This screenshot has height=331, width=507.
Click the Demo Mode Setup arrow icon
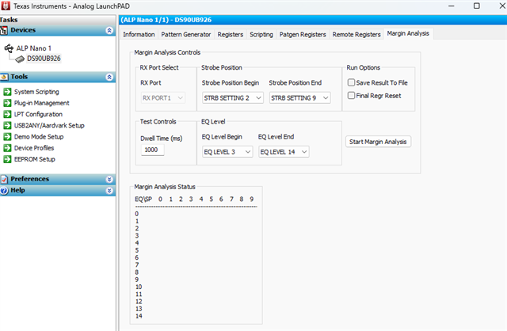(7, 137)
